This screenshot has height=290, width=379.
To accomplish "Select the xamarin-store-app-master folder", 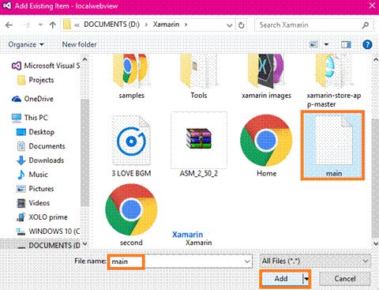I will tap(334, 81).
